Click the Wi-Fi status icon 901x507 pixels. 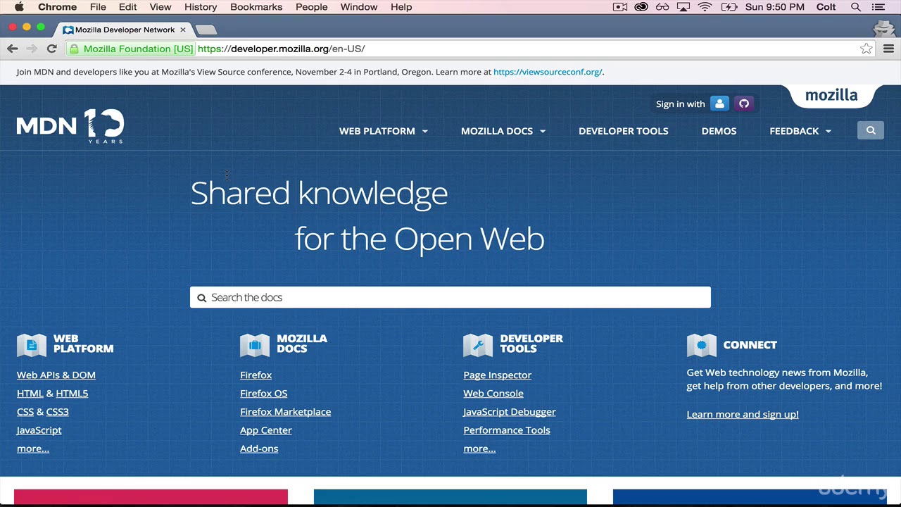click(x=705, y=7)
